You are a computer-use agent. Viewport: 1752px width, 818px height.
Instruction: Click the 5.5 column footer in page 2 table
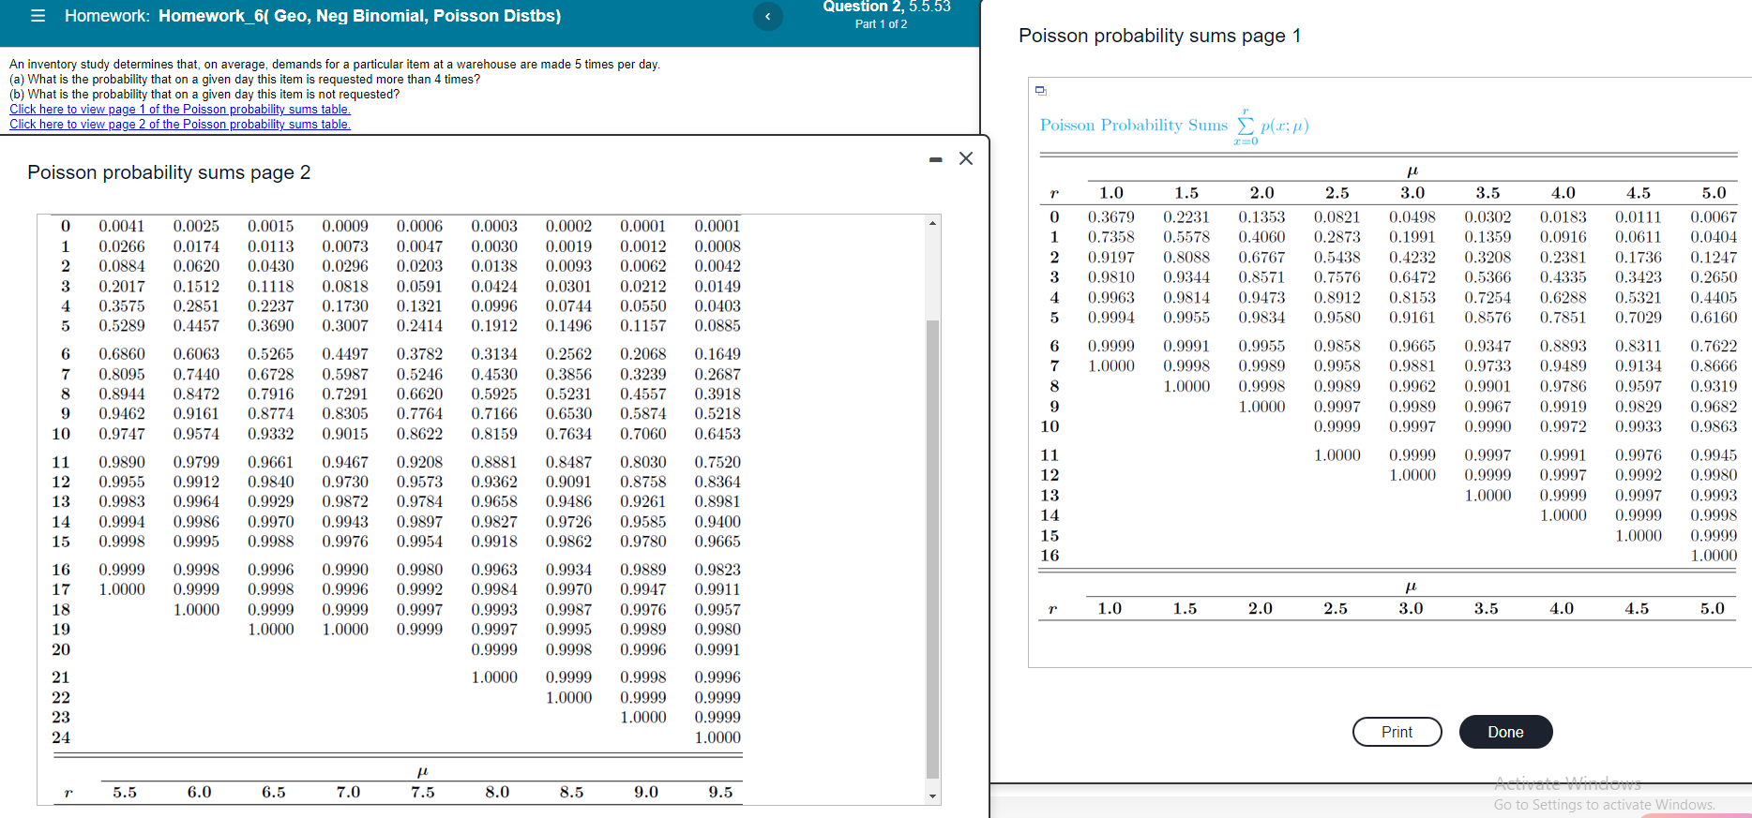coord(125,792)
